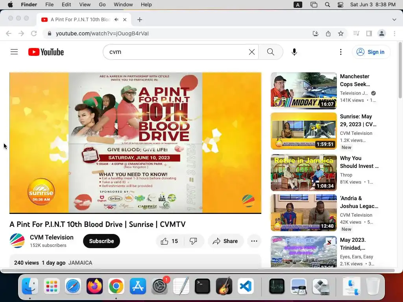Close the A Pint For P.I.N.T tab
403x302 pixels.
click(125, 20)
